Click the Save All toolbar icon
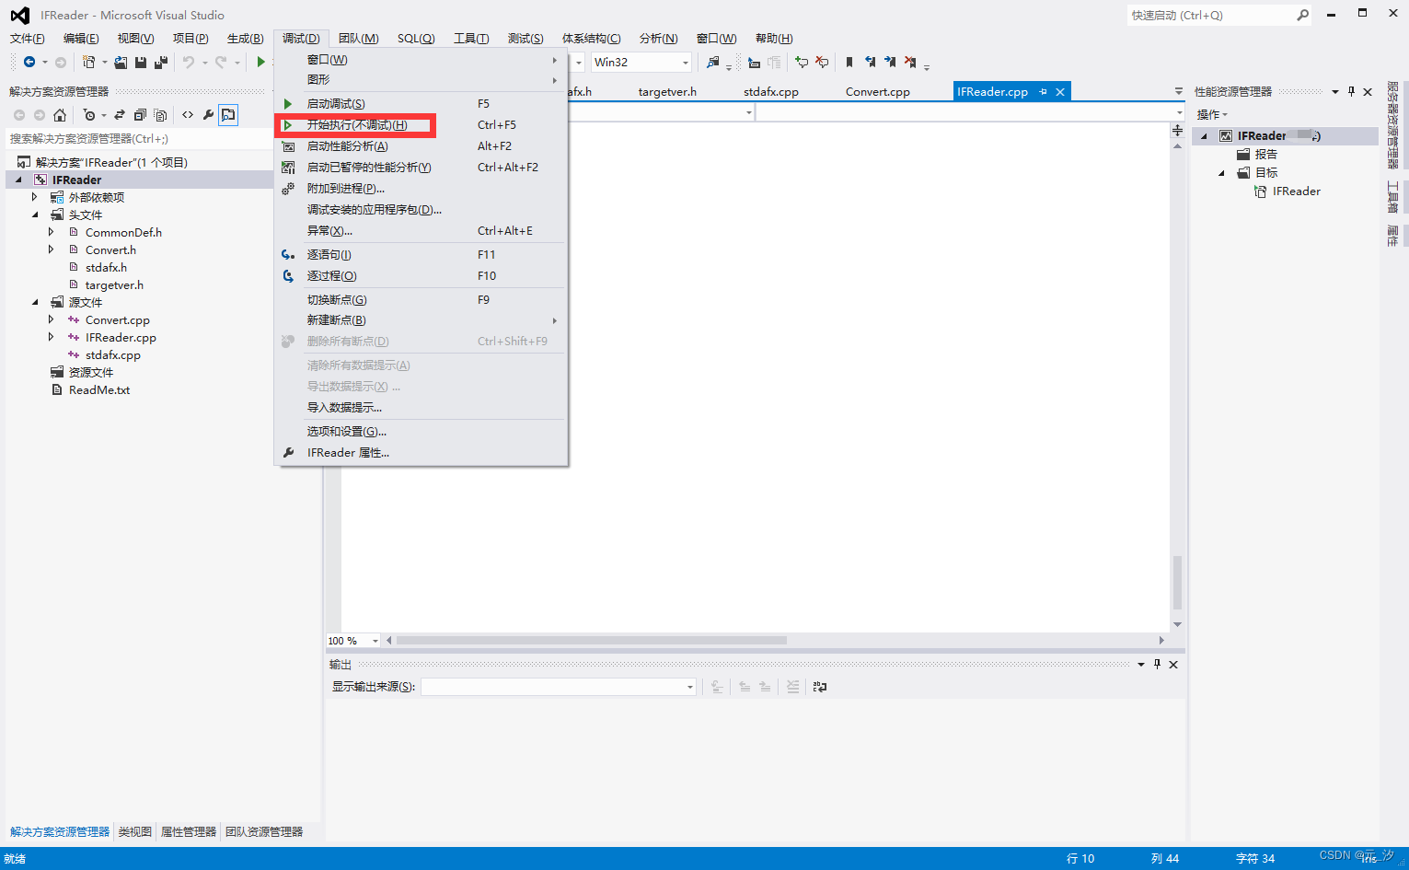The height and width of the screenshot is (870, 1409). pos(161,62)
